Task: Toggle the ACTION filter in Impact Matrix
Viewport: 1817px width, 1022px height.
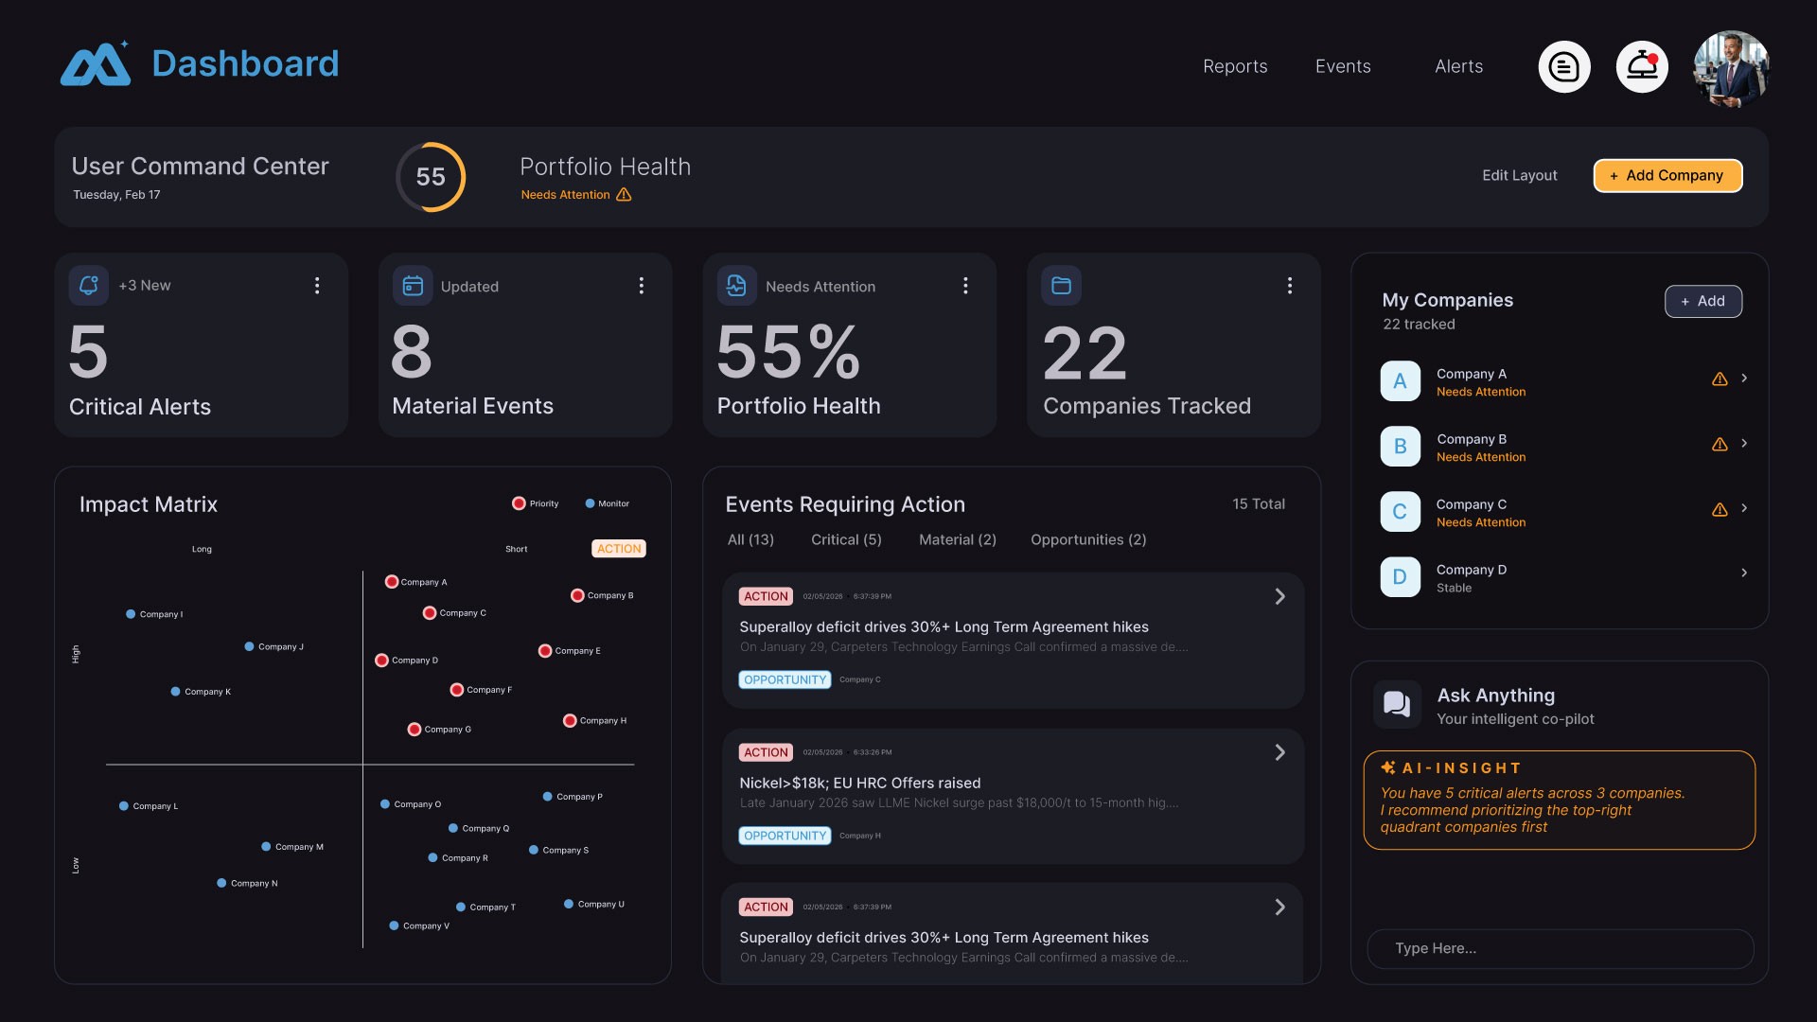Action: point(618,548)
